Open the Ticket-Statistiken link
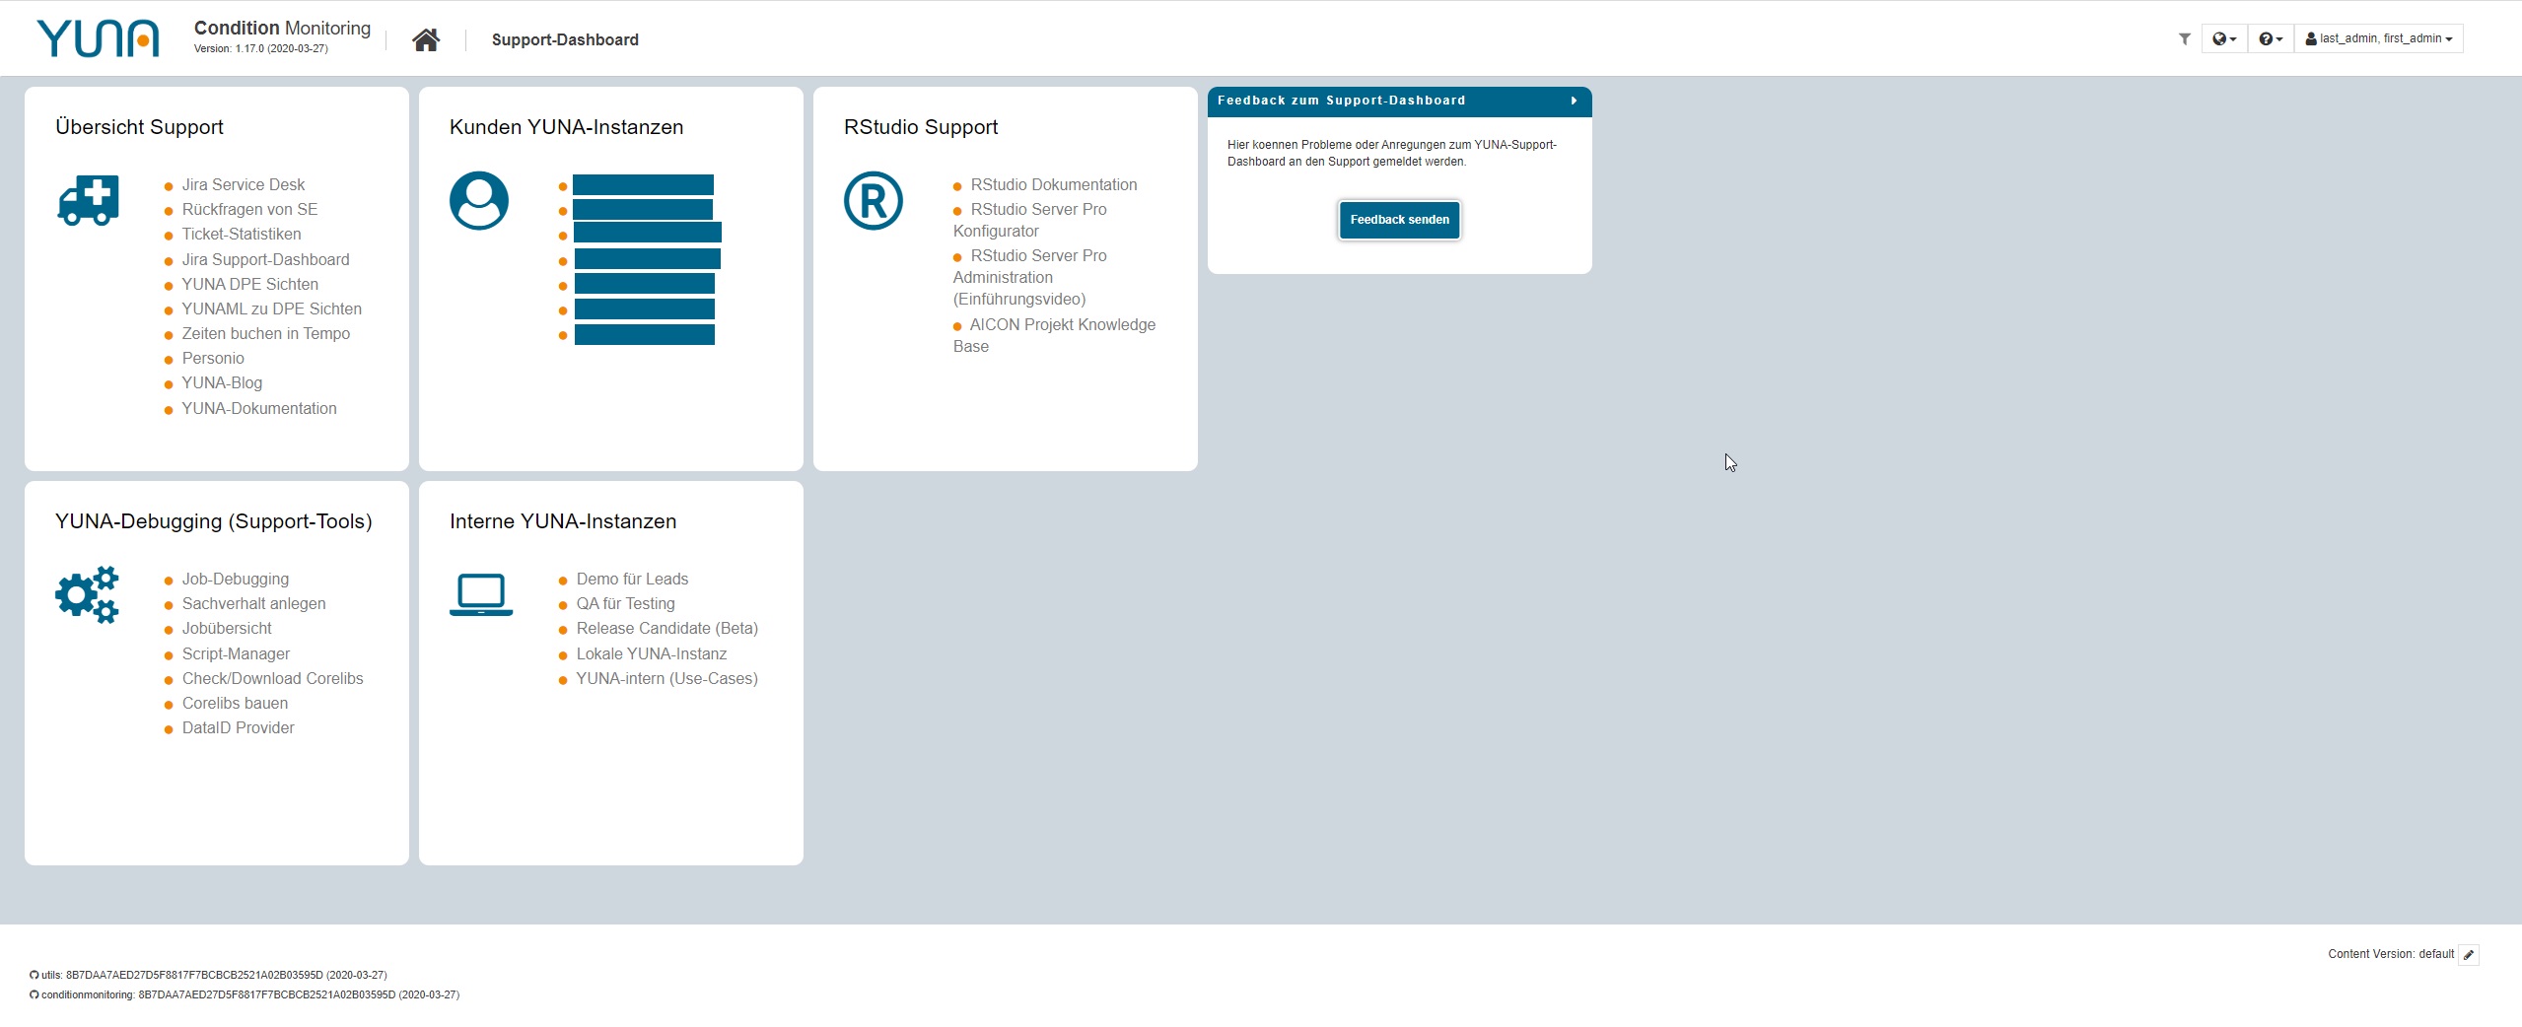 (x=242, y=234)
